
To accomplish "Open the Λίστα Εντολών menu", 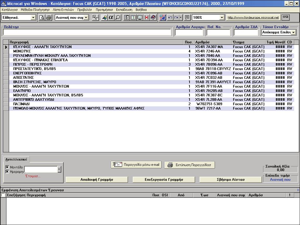I will [63, 10].
